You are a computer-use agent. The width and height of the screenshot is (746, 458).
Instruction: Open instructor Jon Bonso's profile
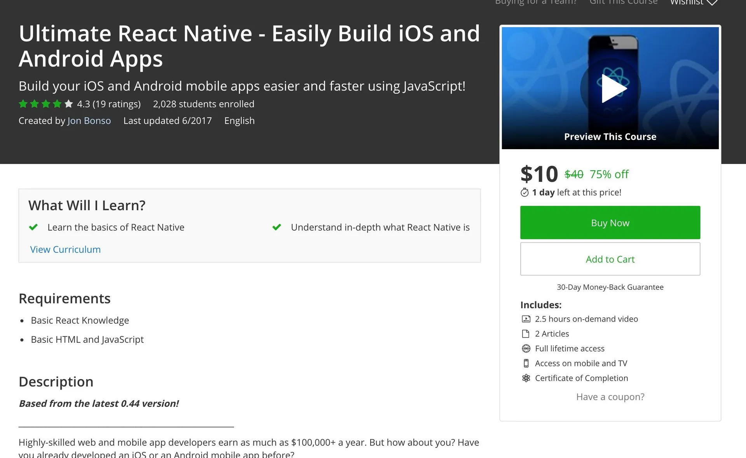pyautogui.click(x=89, y=121)
